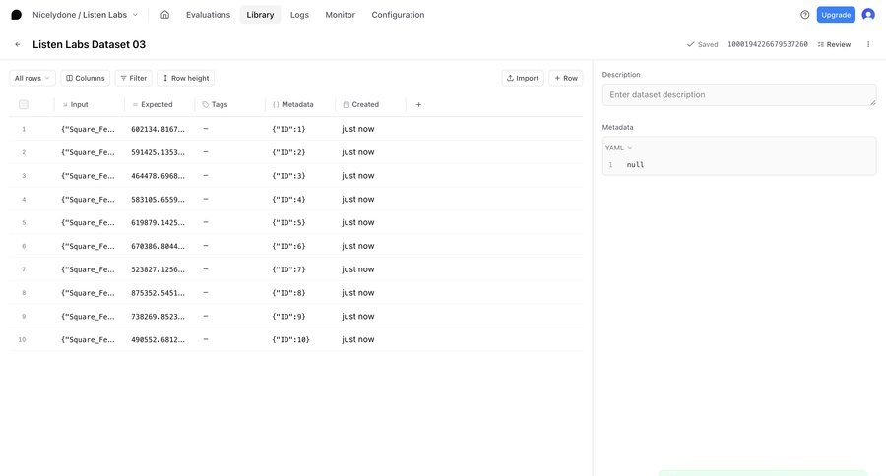The height and width of the screenshot is (476, 886).
Task: Open the Columns selector
Action: [x=86, y=78]
